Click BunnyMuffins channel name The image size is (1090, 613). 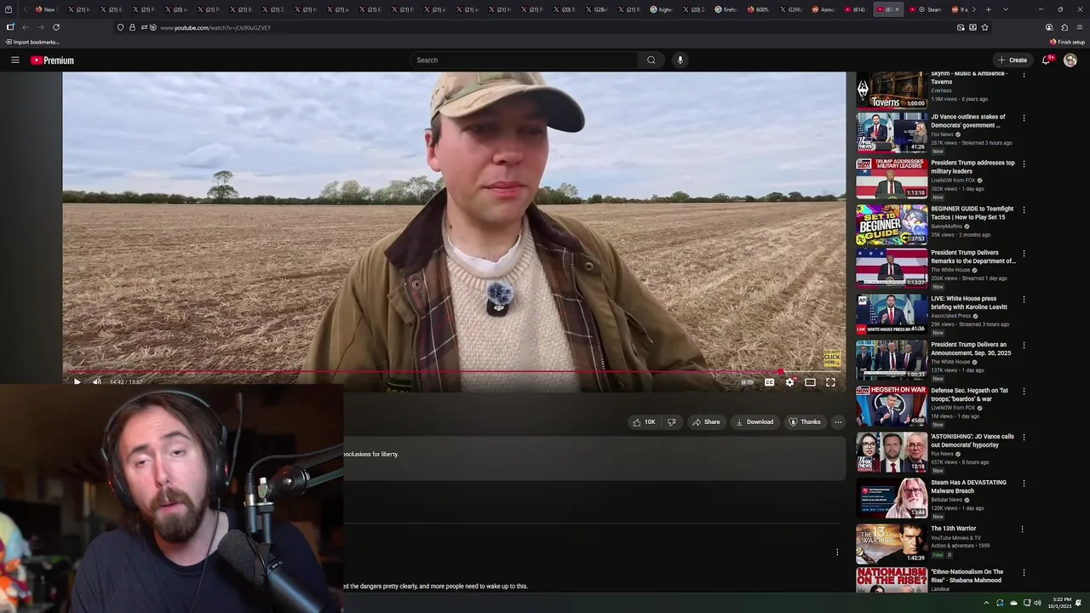[946, 226]
